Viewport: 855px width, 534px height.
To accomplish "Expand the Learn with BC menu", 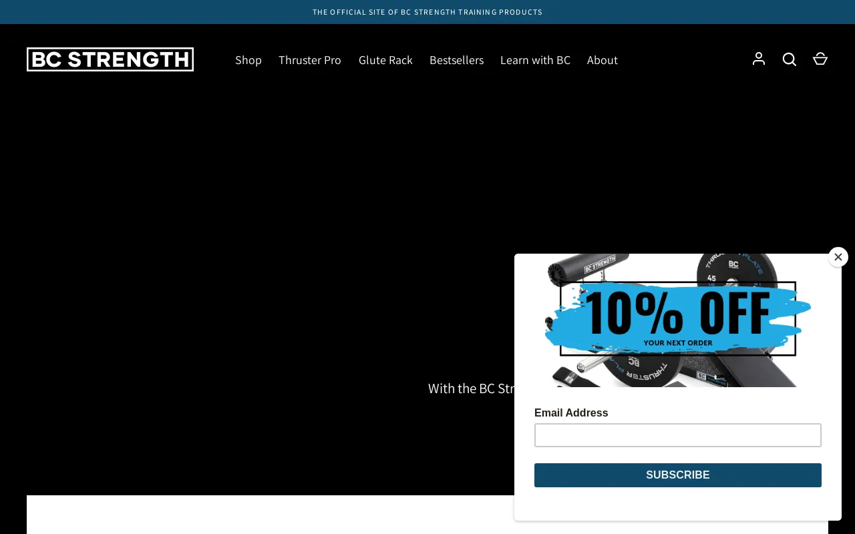I will pos(535,60).
